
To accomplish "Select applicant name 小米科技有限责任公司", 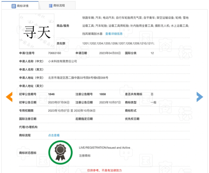I will tap(62, 61).
